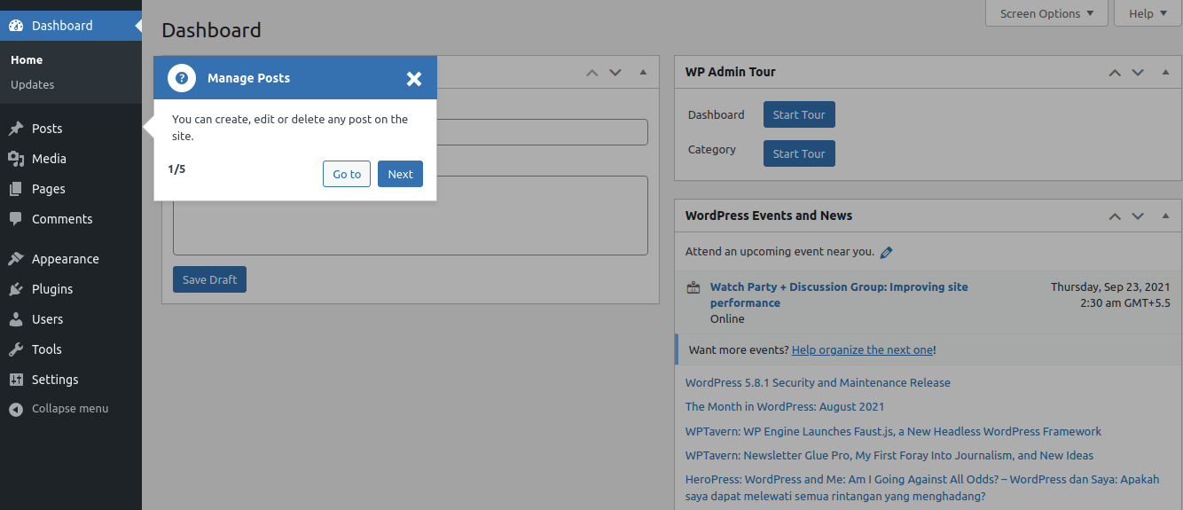Viewport: 1183px width, 510px height.
Task: Move Quick Draft widget down arrow
Action: pos(615,73)
